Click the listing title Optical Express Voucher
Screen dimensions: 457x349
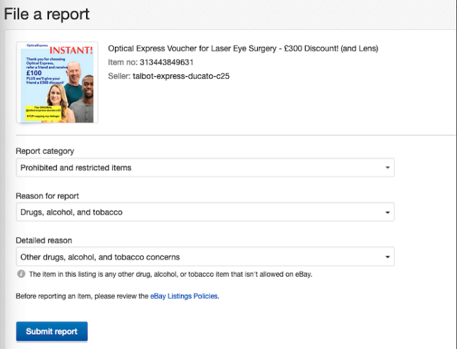tap(243, 48)
